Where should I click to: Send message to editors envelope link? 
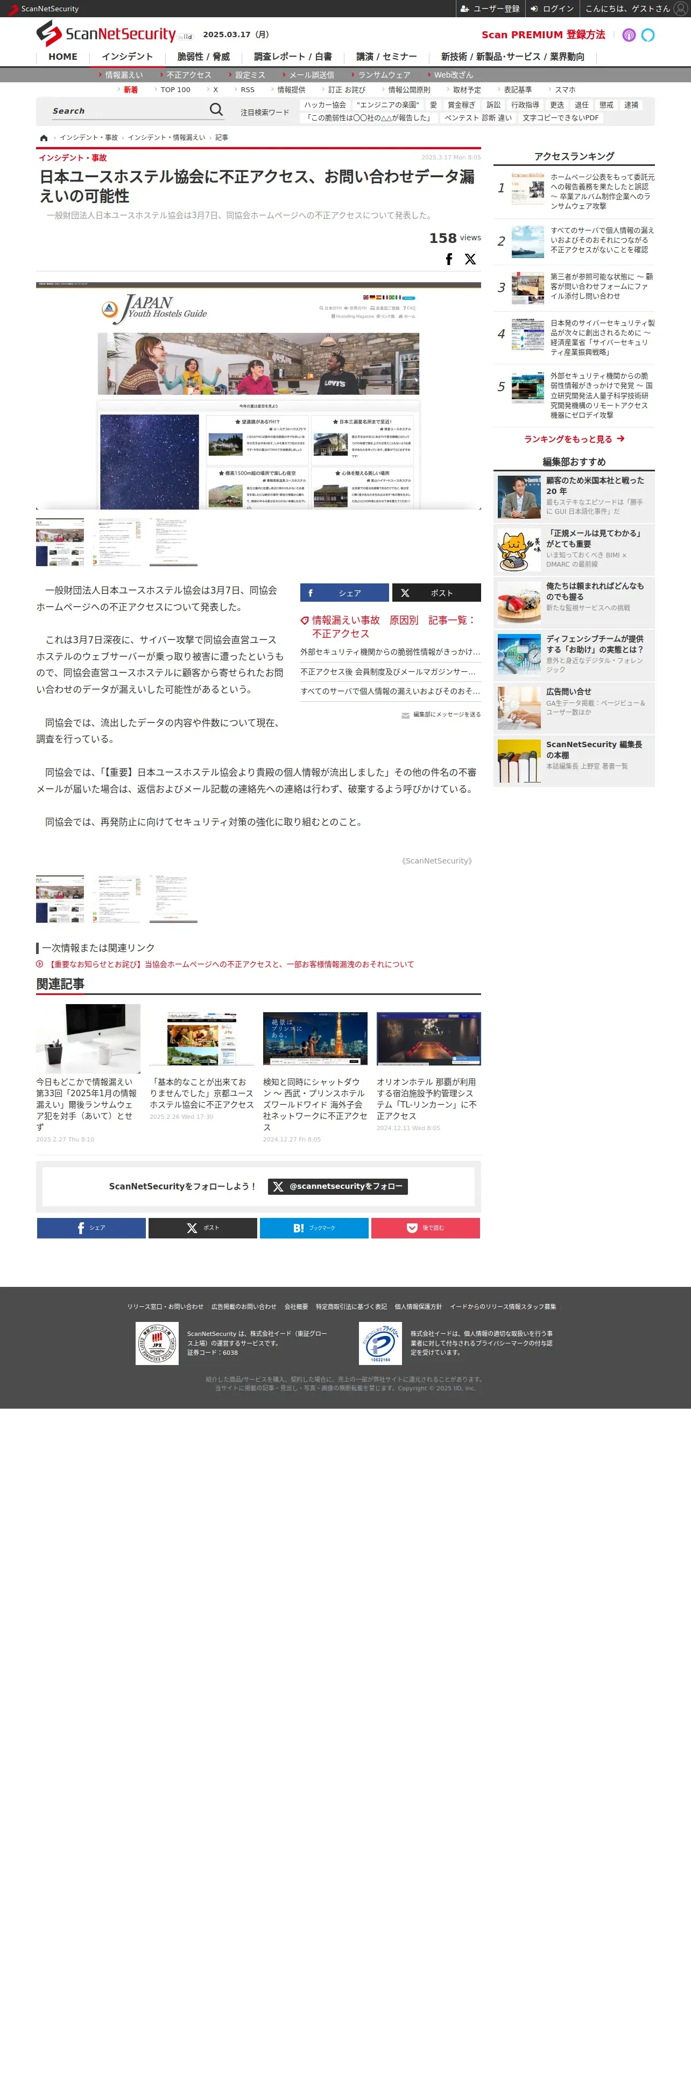(x=441, y=714)
